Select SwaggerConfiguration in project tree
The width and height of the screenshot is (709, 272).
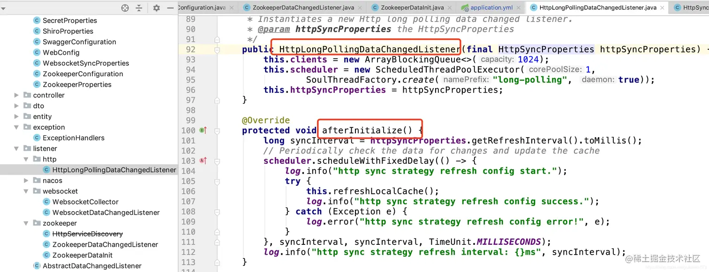(79, 42)
